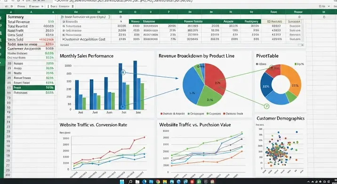Click the green Copwres legend swatch
Screen dimensions: 337x184
pos(208,114)
